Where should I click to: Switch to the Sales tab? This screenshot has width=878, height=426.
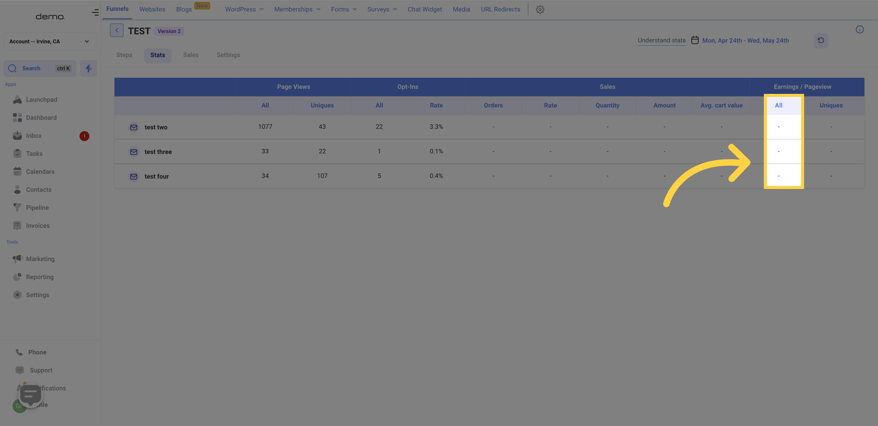(191, 55)
